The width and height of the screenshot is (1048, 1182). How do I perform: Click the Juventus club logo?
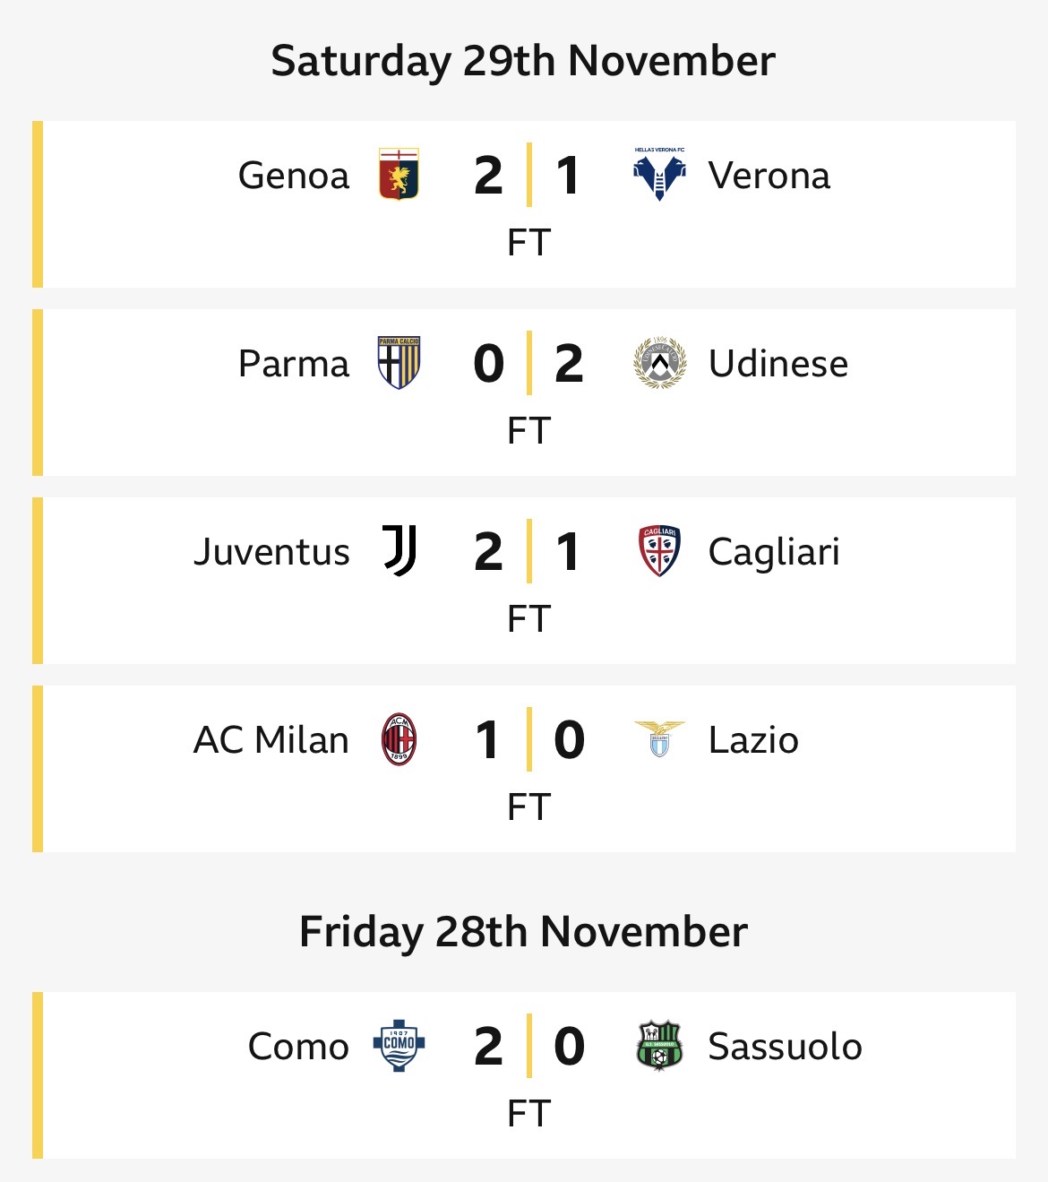[x=399, y=551]
